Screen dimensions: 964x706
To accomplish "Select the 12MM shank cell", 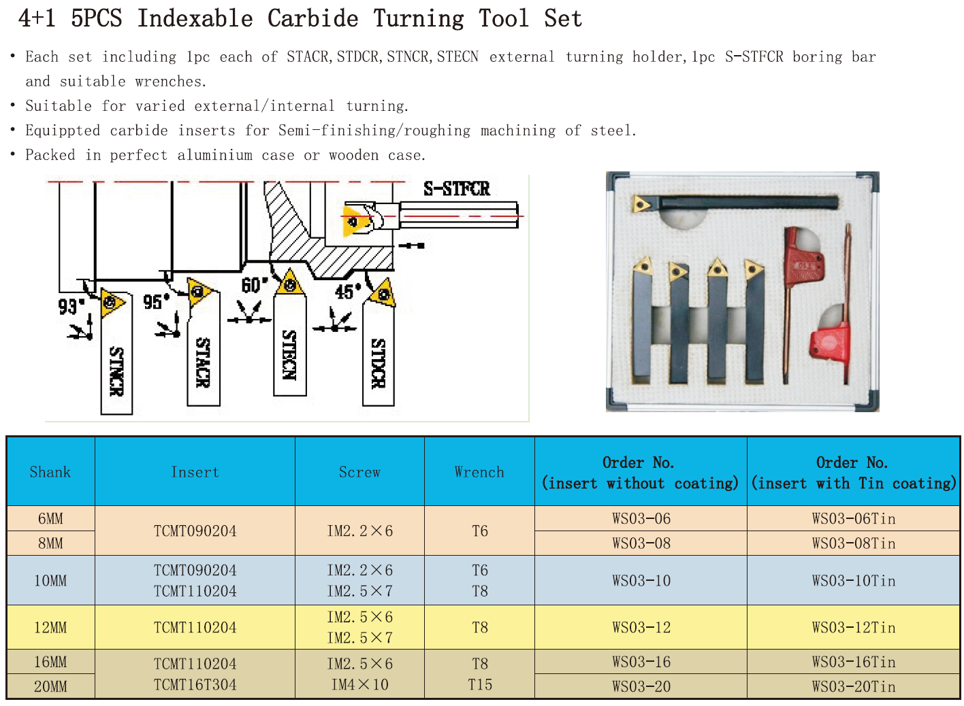I will pyautogui.click(x=50, y=628).
